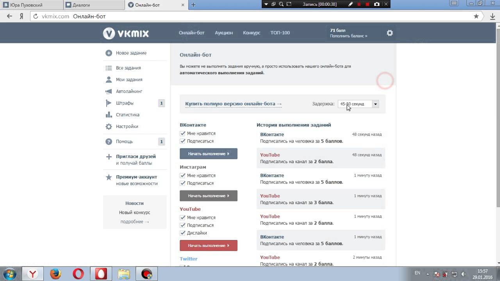
Task: Click Купить полную версию онлайн-бота link
Action: pyautogui.click(x=233, y=104)
